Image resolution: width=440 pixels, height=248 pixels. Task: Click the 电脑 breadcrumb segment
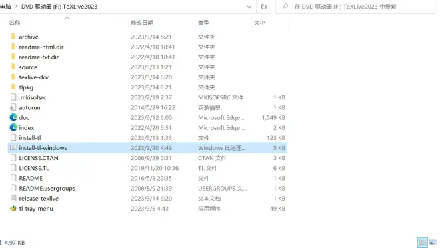[5, 7]
